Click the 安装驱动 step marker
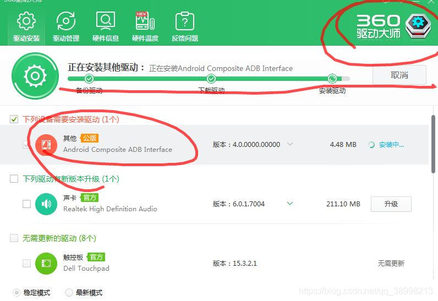 (x=332, y=79)
